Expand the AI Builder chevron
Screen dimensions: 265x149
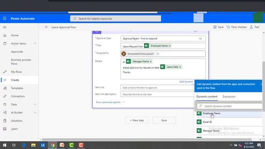coord(35,113)
